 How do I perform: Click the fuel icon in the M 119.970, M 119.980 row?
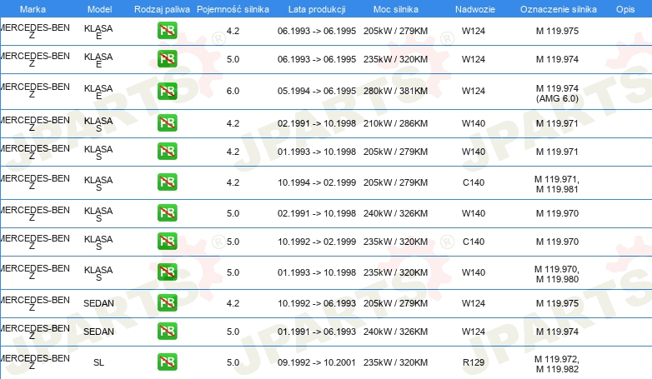coord(167,272)
